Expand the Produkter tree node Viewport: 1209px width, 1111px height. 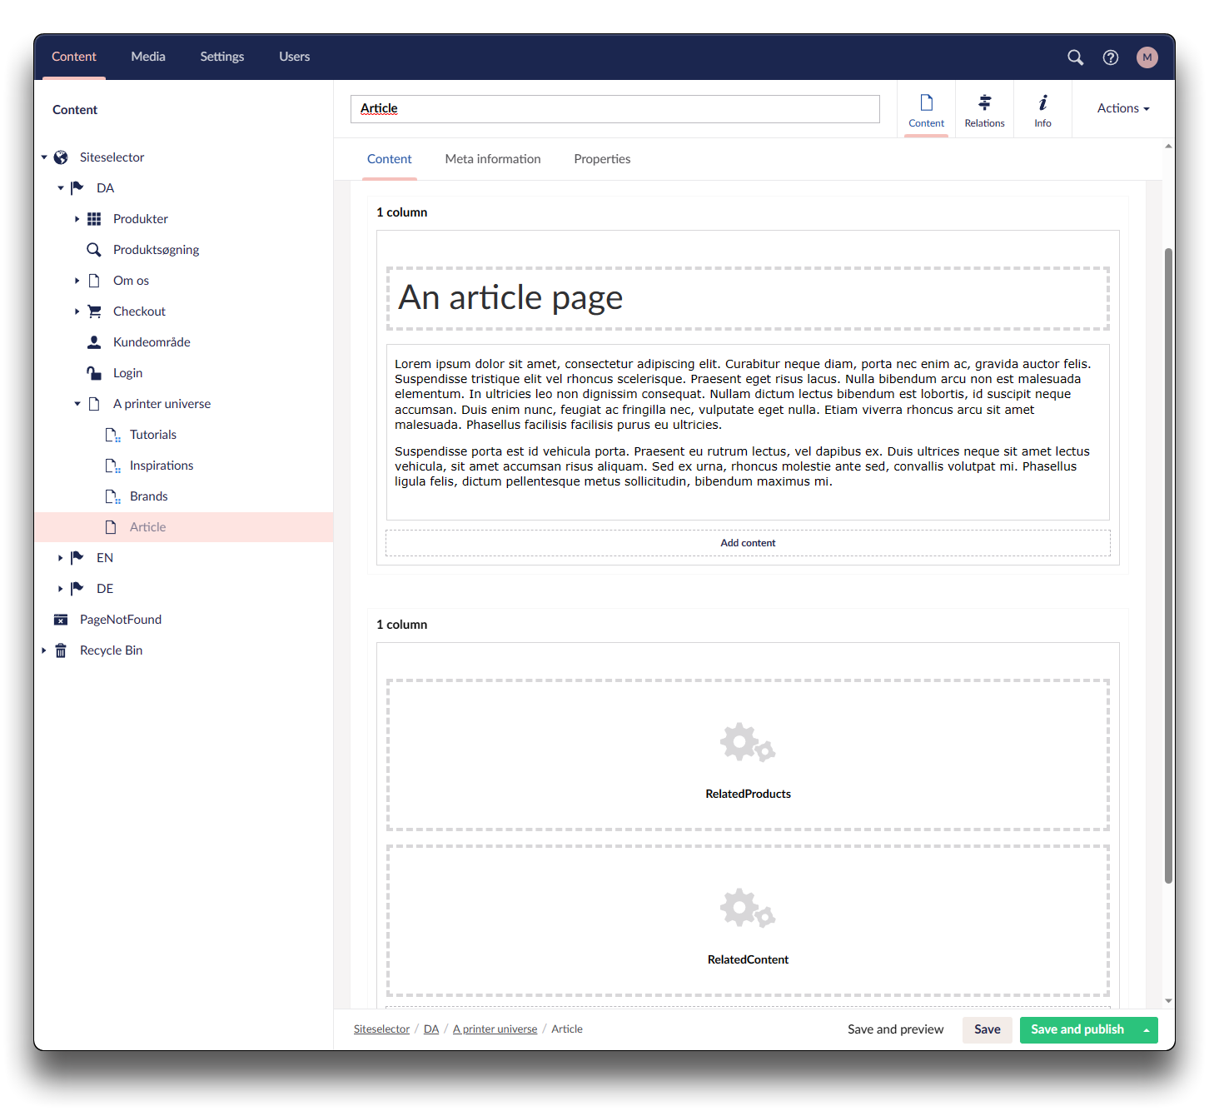pyautogui.click(x=77, y=219)
